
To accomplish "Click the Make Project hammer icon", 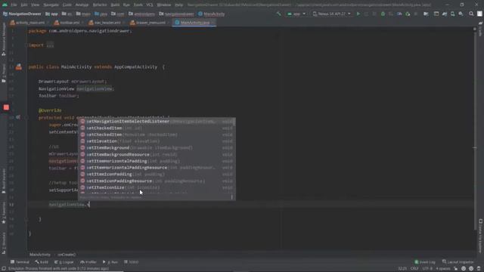I will [x=279, y=14].
